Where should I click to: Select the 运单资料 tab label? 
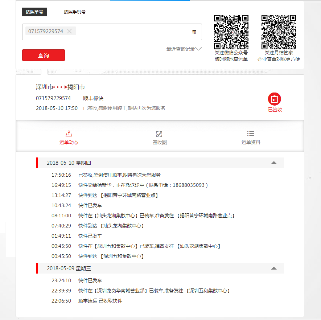[x=251, y=142]
